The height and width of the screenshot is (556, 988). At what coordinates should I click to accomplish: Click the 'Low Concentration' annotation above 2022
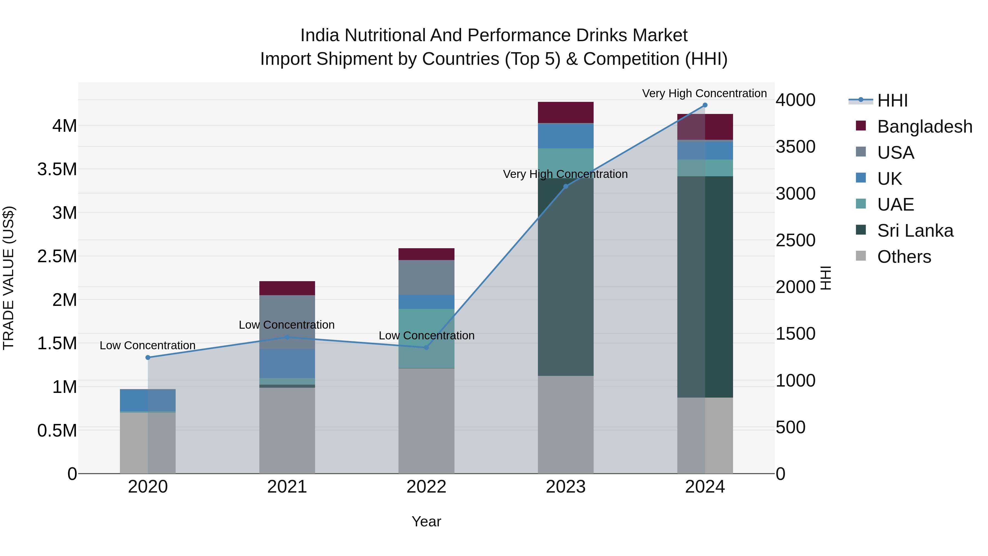pyautogui.click(x=426, y=335)
